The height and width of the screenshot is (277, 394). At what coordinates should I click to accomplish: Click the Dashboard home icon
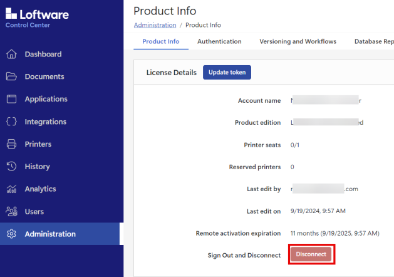[11, 55]
